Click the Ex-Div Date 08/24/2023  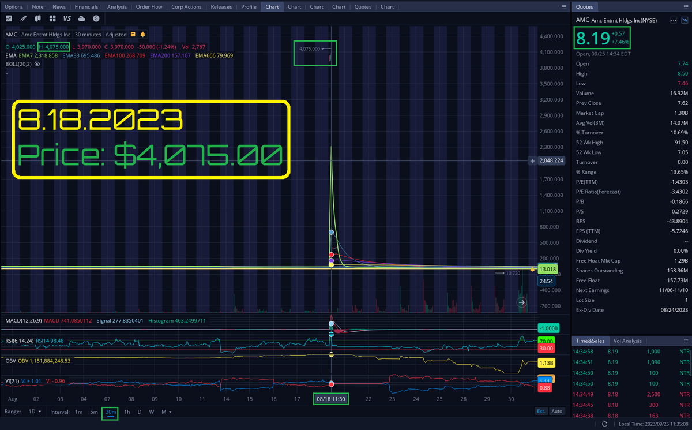(x=675, y=310)
